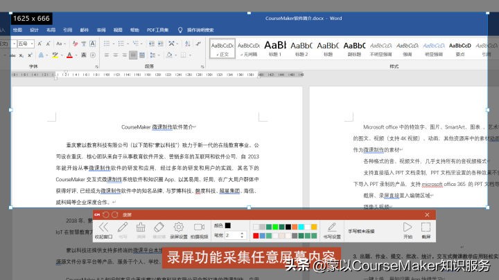Screen dimensions: 499x280
Task: Select distributed alignment
Action: tap(142, 55)
